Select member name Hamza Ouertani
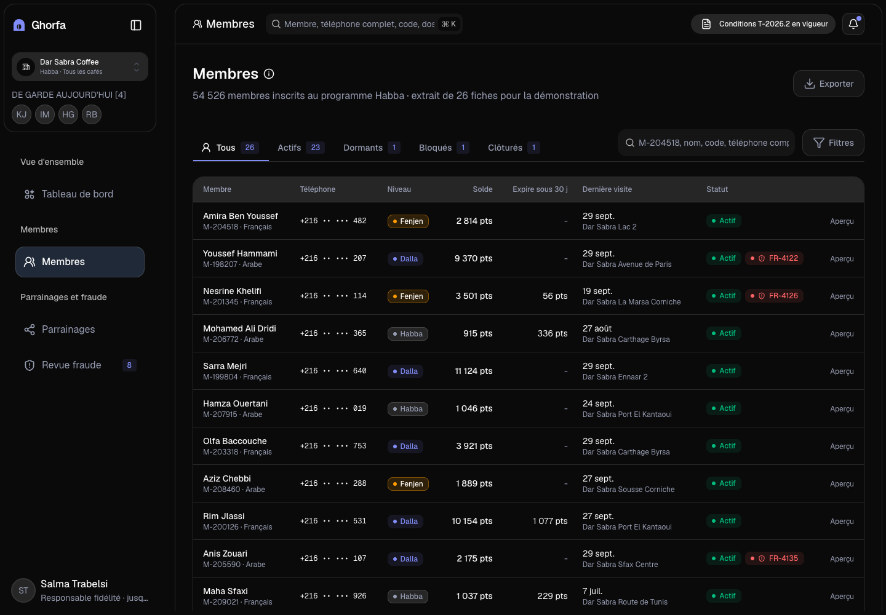Screen dimensions: 886x615 pyautogui.click(x=235, y=403)
